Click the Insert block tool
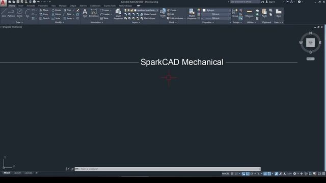The width and height of the screenshot is (326, 183). pyautogui.click(x=163, y=13)
